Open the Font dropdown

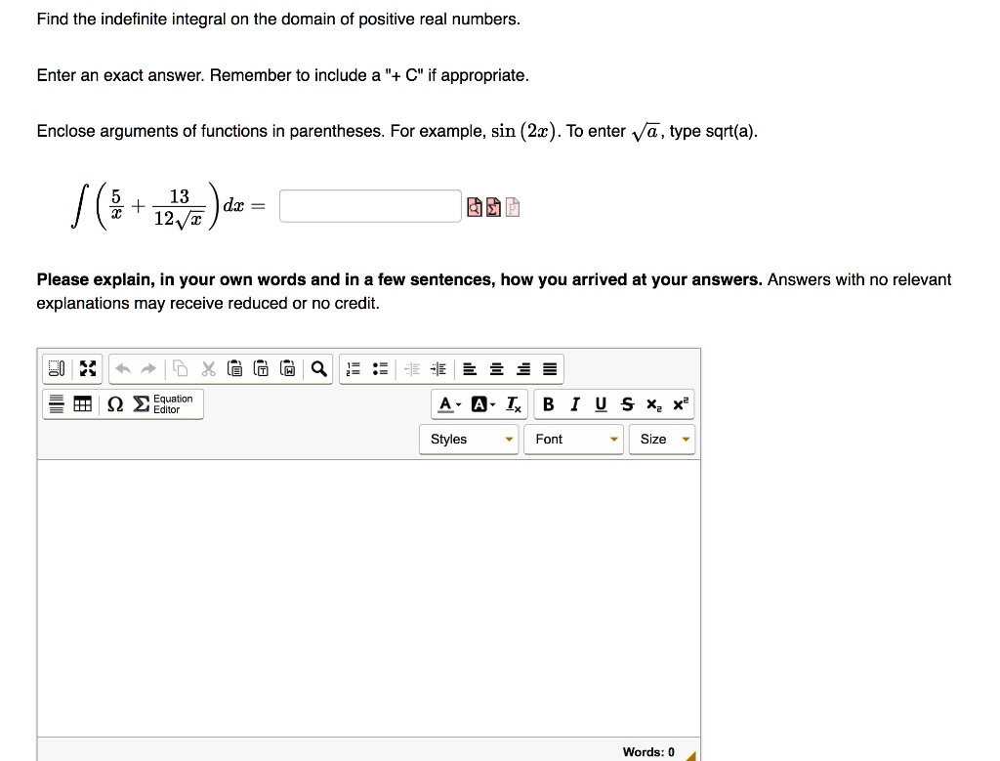573,439
